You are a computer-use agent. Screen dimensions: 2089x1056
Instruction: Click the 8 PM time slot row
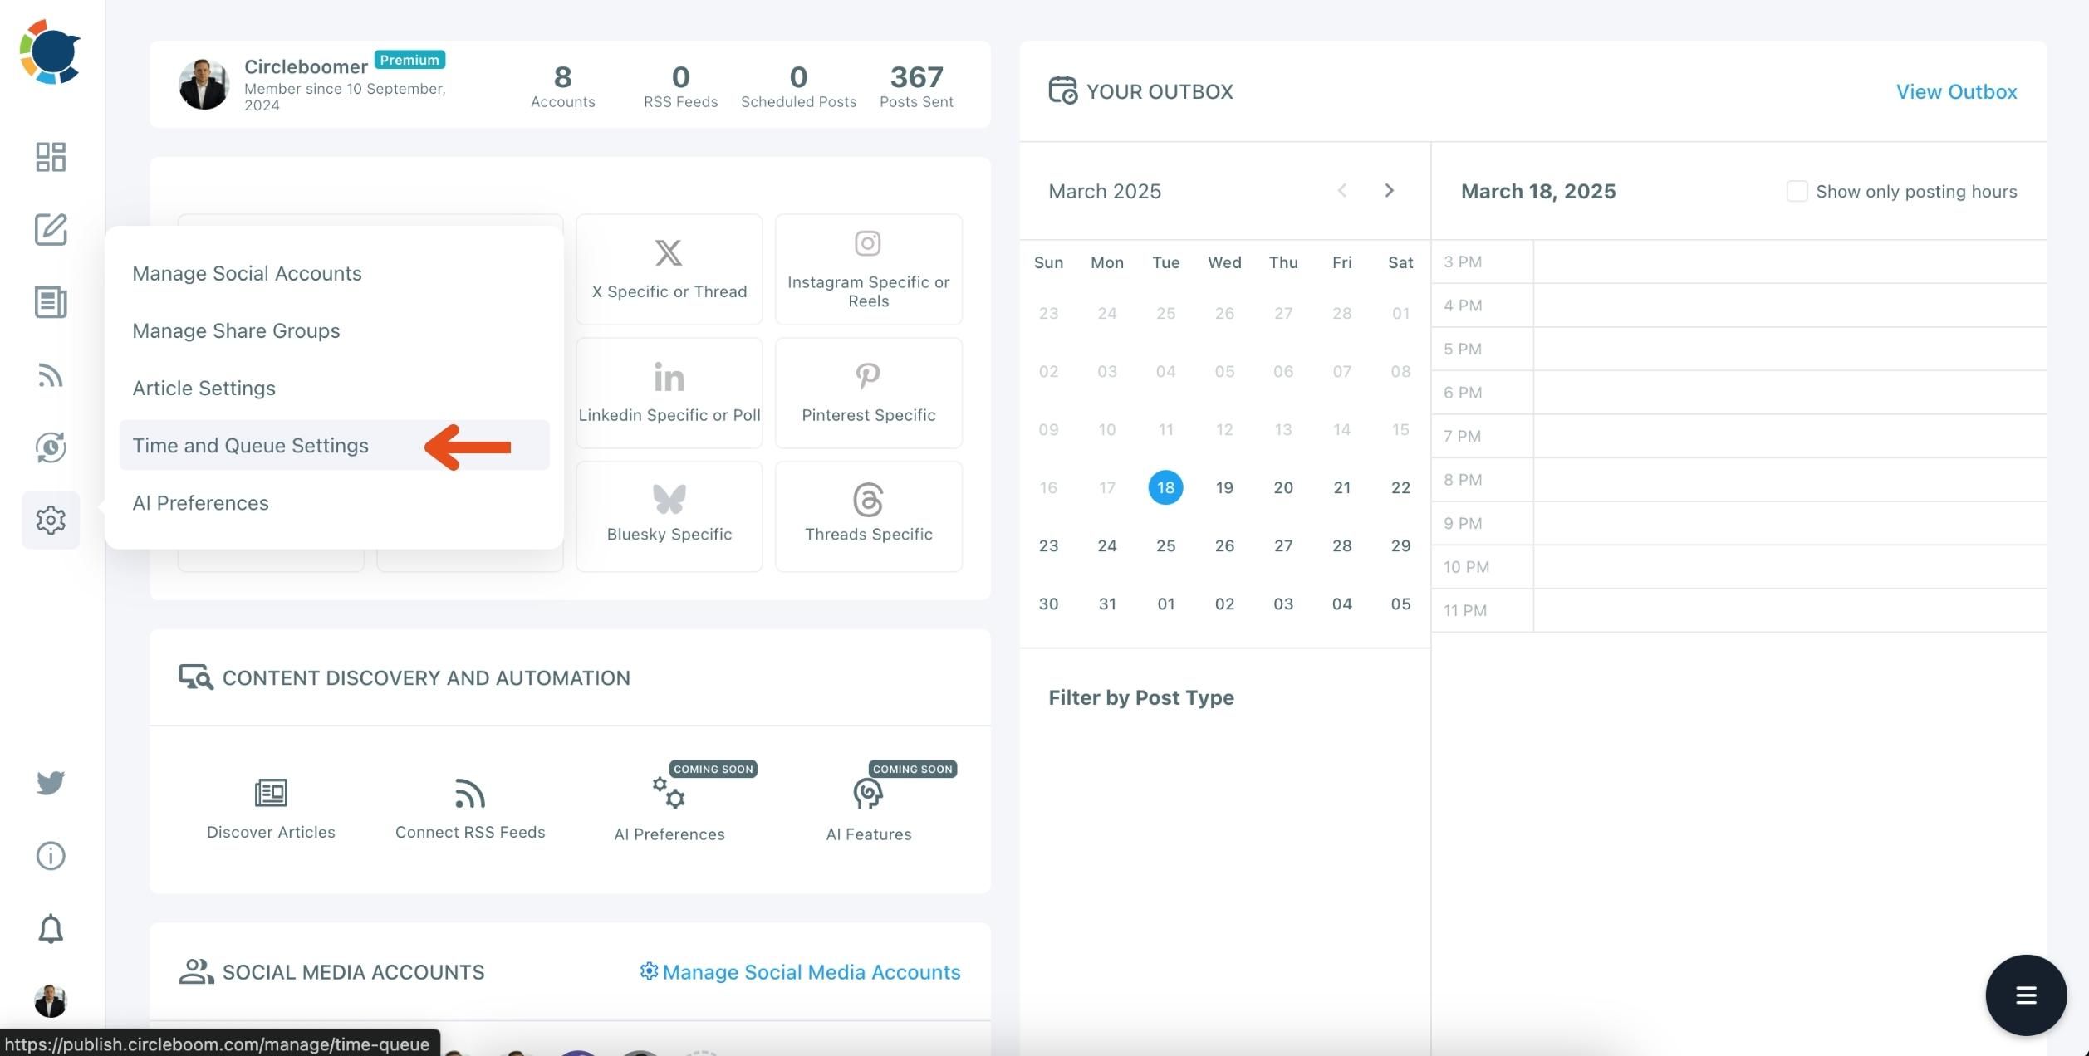click(x=1738, y=479)
